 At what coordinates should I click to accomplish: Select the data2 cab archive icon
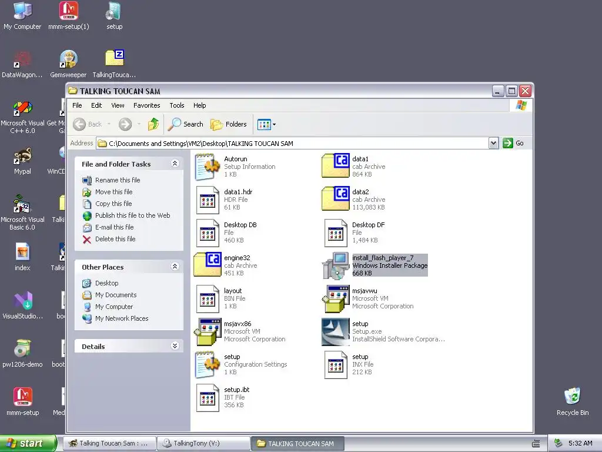[336, 199]
